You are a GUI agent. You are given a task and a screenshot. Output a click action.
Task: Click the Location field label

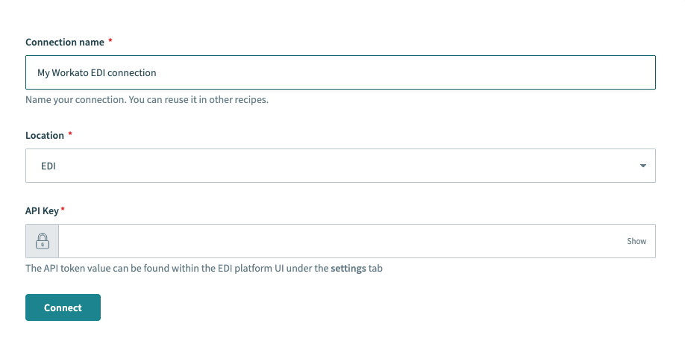pos(45,135)
